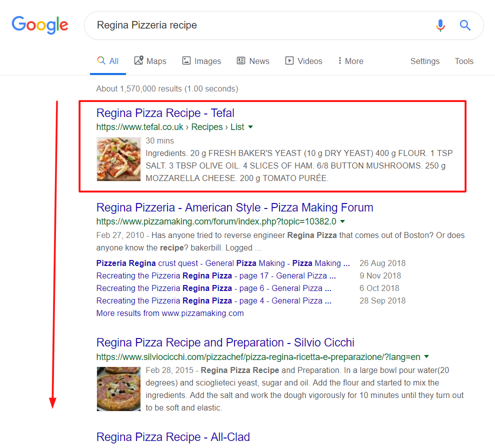
Task: Click the silviocicchi.com green URL text
Action: pyautogui.click(x=258, y=357)
